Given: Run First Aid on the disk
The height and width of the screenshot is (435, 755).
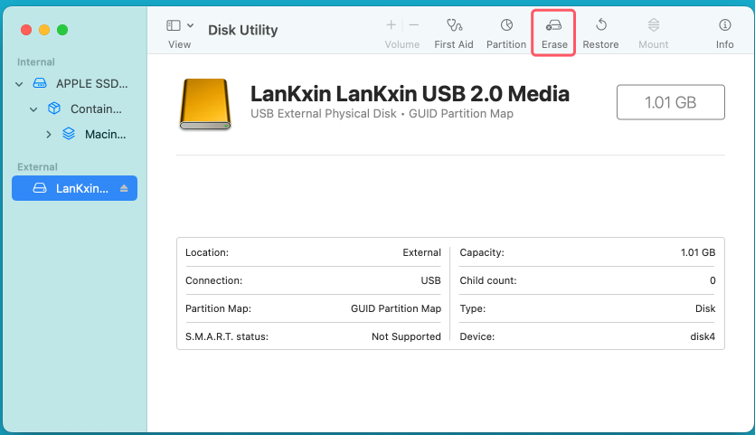Looking at the screenshot, I should click(453, 26).
